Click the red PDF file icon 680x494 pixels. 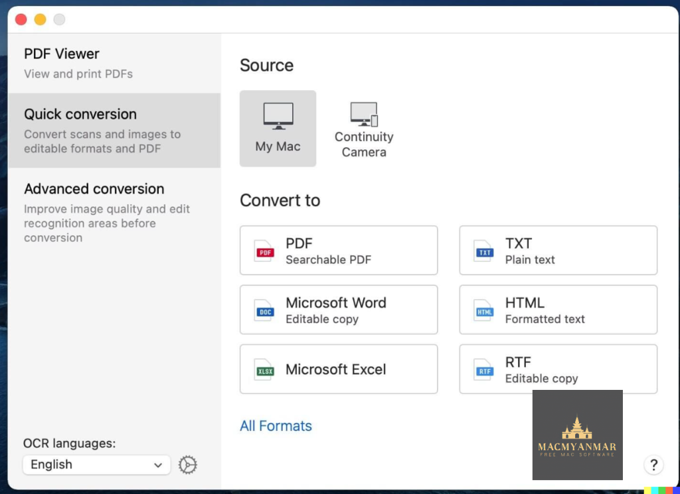click(x=264, y=251)
